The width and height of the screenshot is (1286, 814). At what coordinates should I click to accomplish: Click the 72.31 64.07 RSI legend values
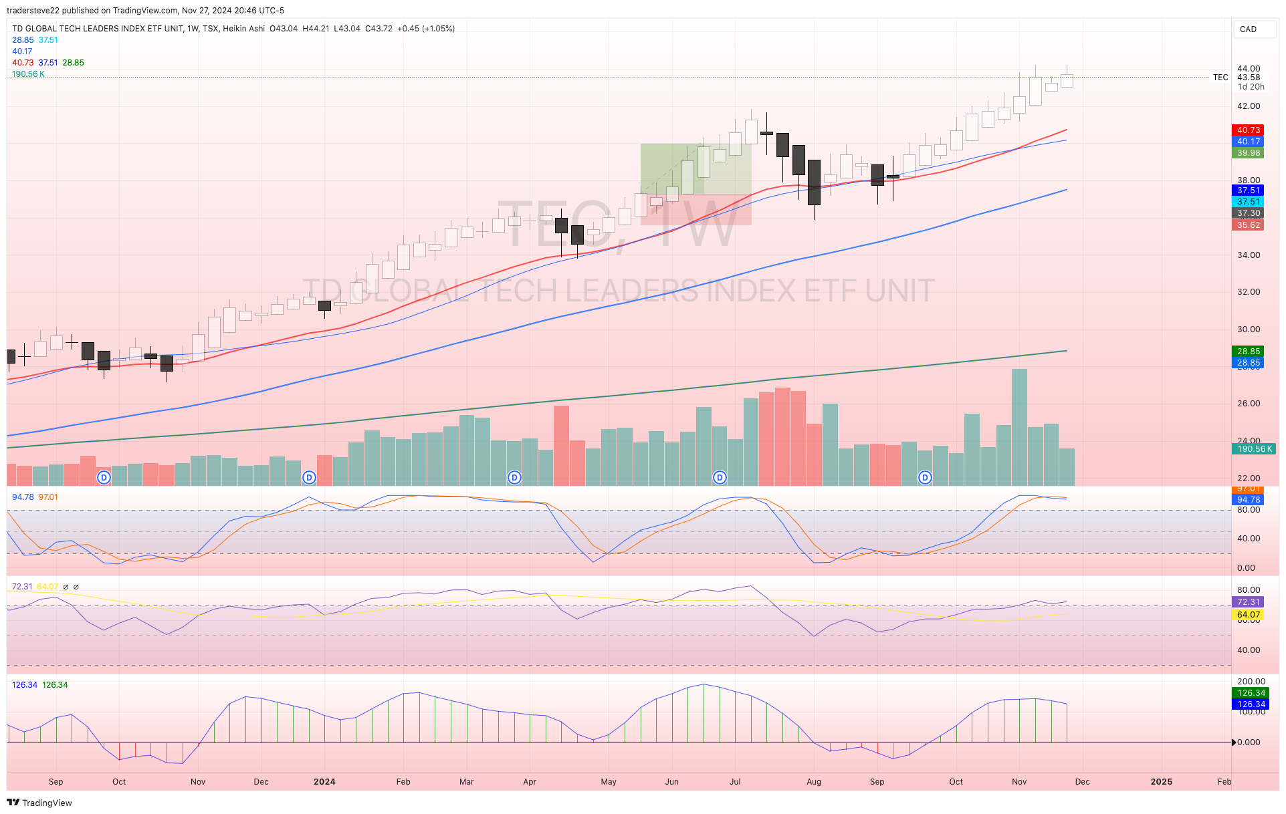pos(35,587)
